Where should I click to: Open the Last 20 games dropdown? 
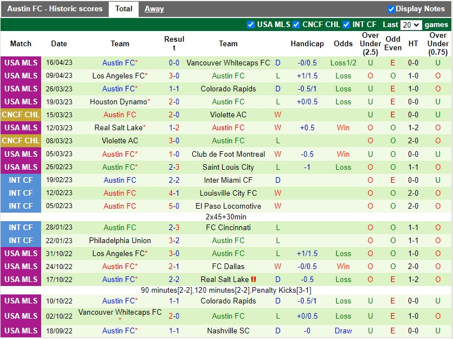click(x=411, y=25)
